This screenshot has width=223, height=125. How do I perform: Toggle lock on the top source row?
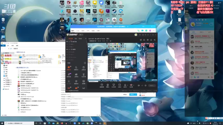pyautogui.click(x=69, y=42)
